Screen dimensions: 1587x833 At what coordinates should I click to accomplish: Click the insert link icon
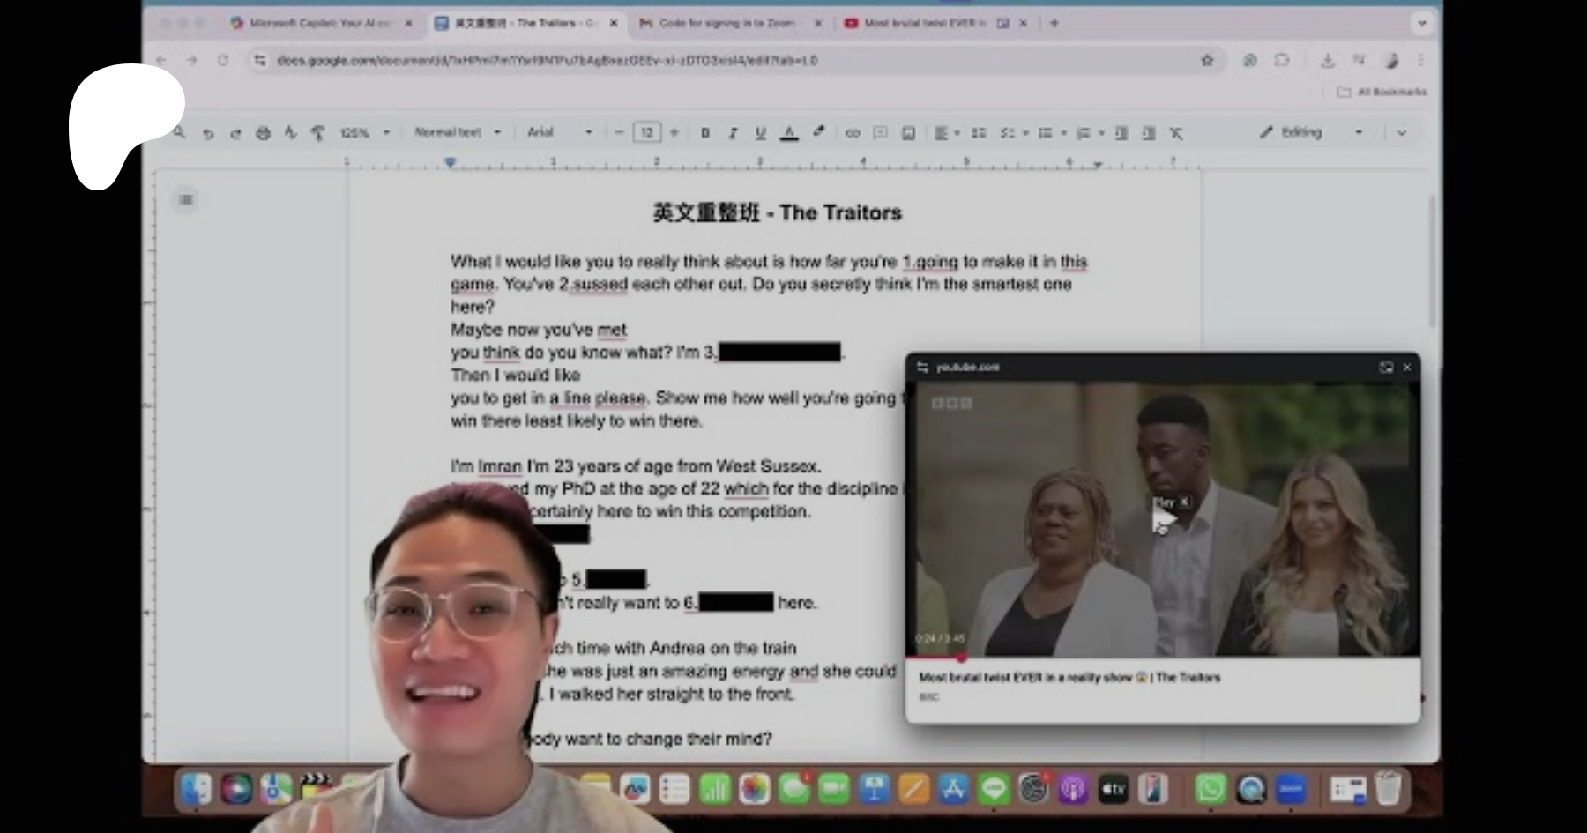click(852, 133)
